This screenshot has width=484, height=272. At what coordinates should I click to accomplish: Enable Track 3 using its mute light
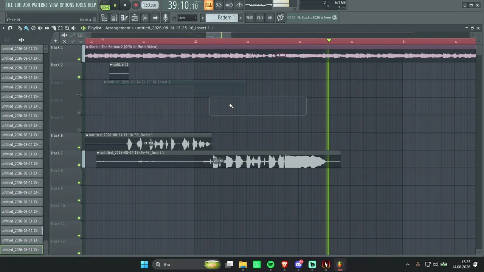click(79, 94)
